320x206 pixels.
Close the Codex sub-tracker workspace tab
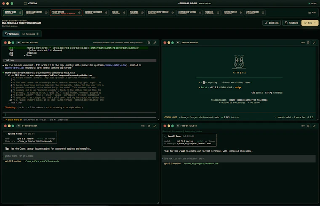point(46,13)
